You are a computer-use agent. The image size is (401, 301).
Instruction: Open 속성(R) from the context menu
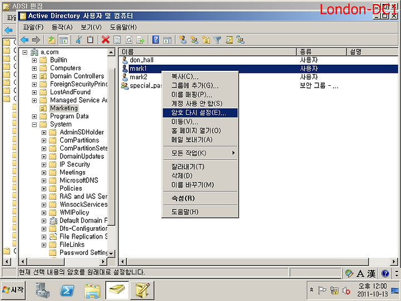[x=200, y=198]
